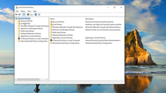
Task: Click Account Policies folder icon in tree
Action: (x=19, y=21)
